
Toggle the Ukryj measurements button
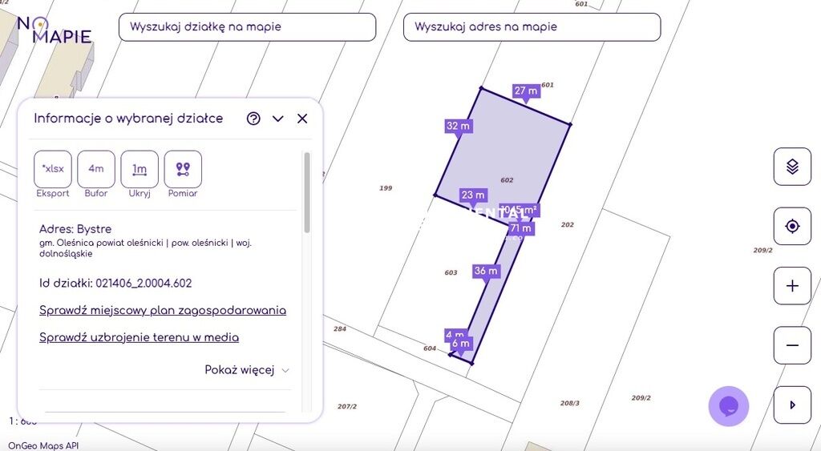pos(140,169)
